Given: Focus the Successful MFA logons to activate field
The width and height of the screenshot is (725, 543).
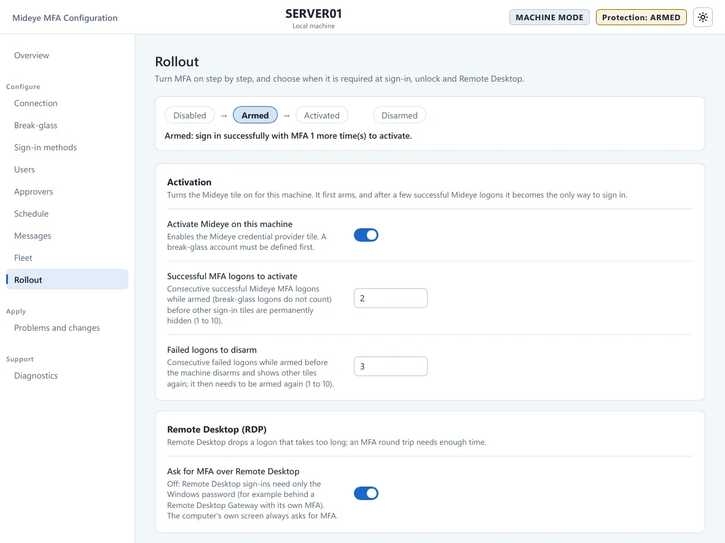Looking at the screenshot, I should [x=390, y=298].
